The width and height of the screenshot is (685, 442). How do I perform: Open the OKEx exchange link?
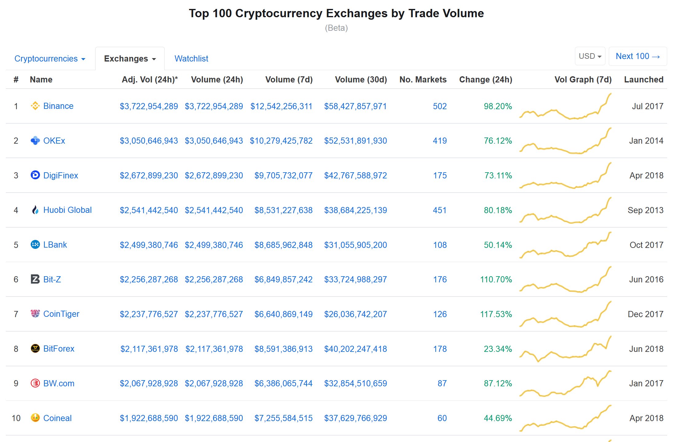[54, 141]
